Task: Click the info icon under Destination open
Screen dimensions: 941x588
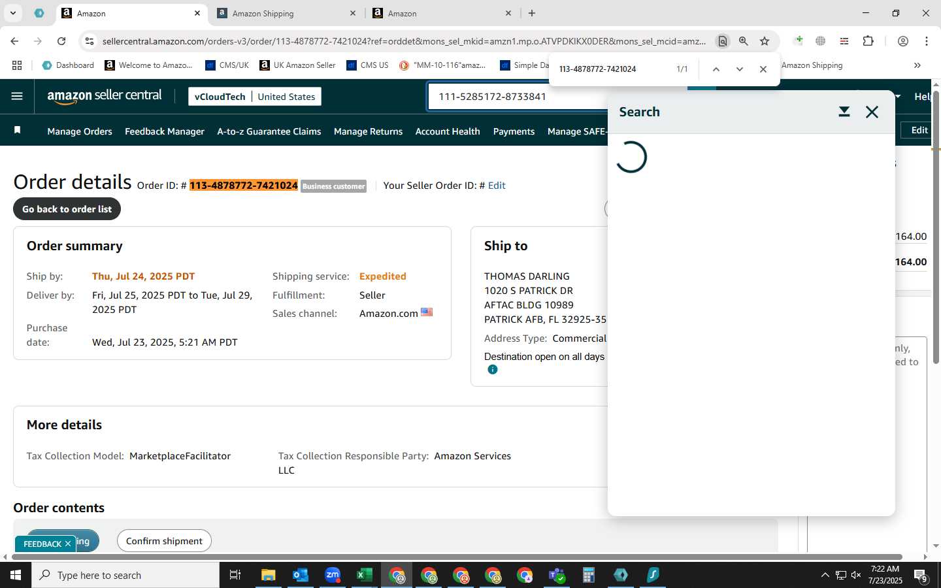Action: (x=492, y=370)
